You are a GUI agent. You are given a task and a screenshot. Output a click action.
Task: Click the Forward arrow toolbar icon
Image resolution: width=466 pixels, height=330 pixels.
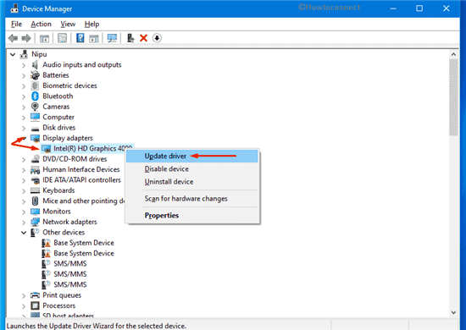tap(26, 38)
